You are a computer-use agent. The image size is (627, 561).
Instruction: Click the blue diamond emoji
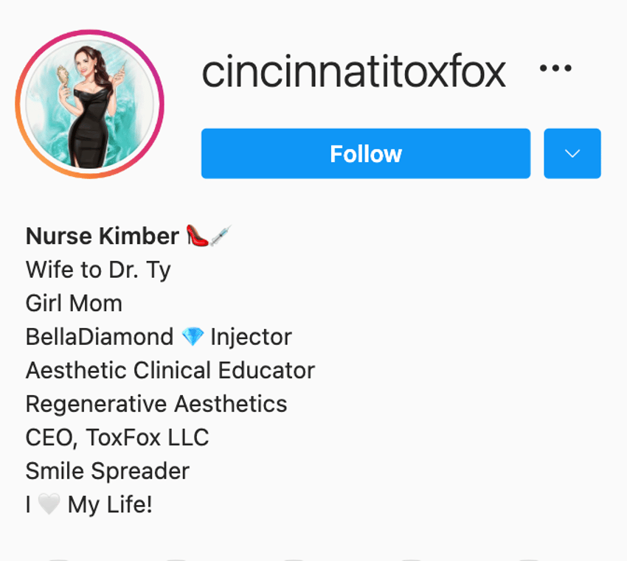click(x=192, y=337)
